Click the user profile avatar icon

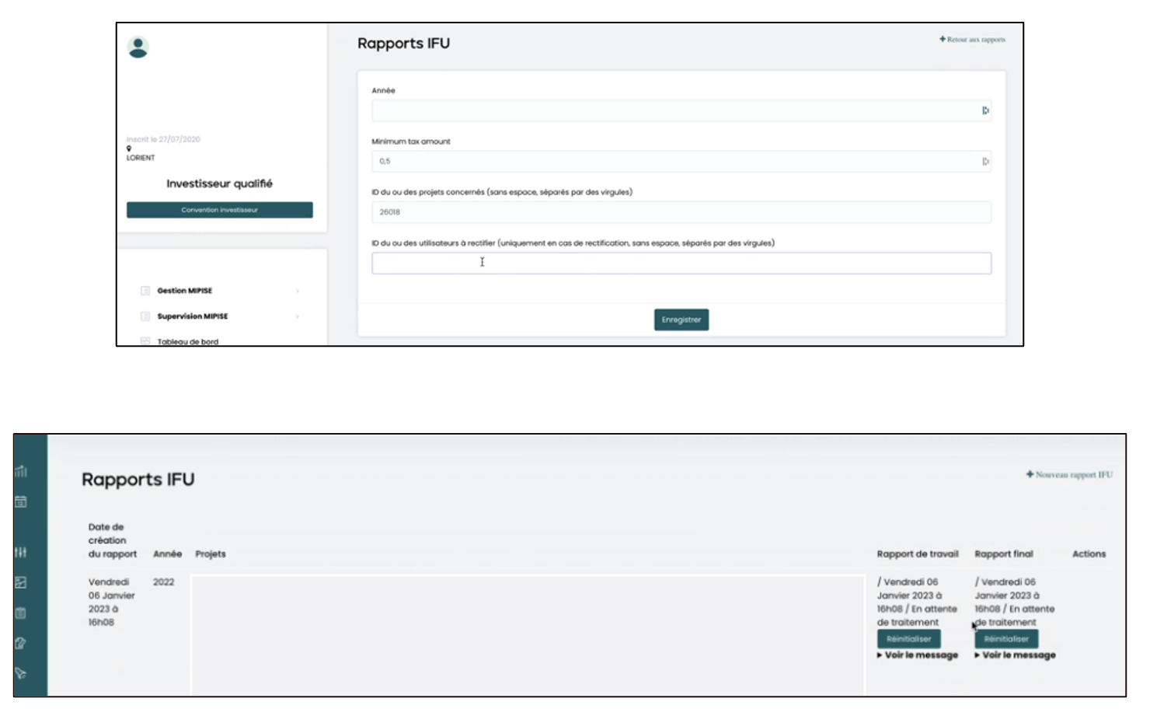pos(138,47)
